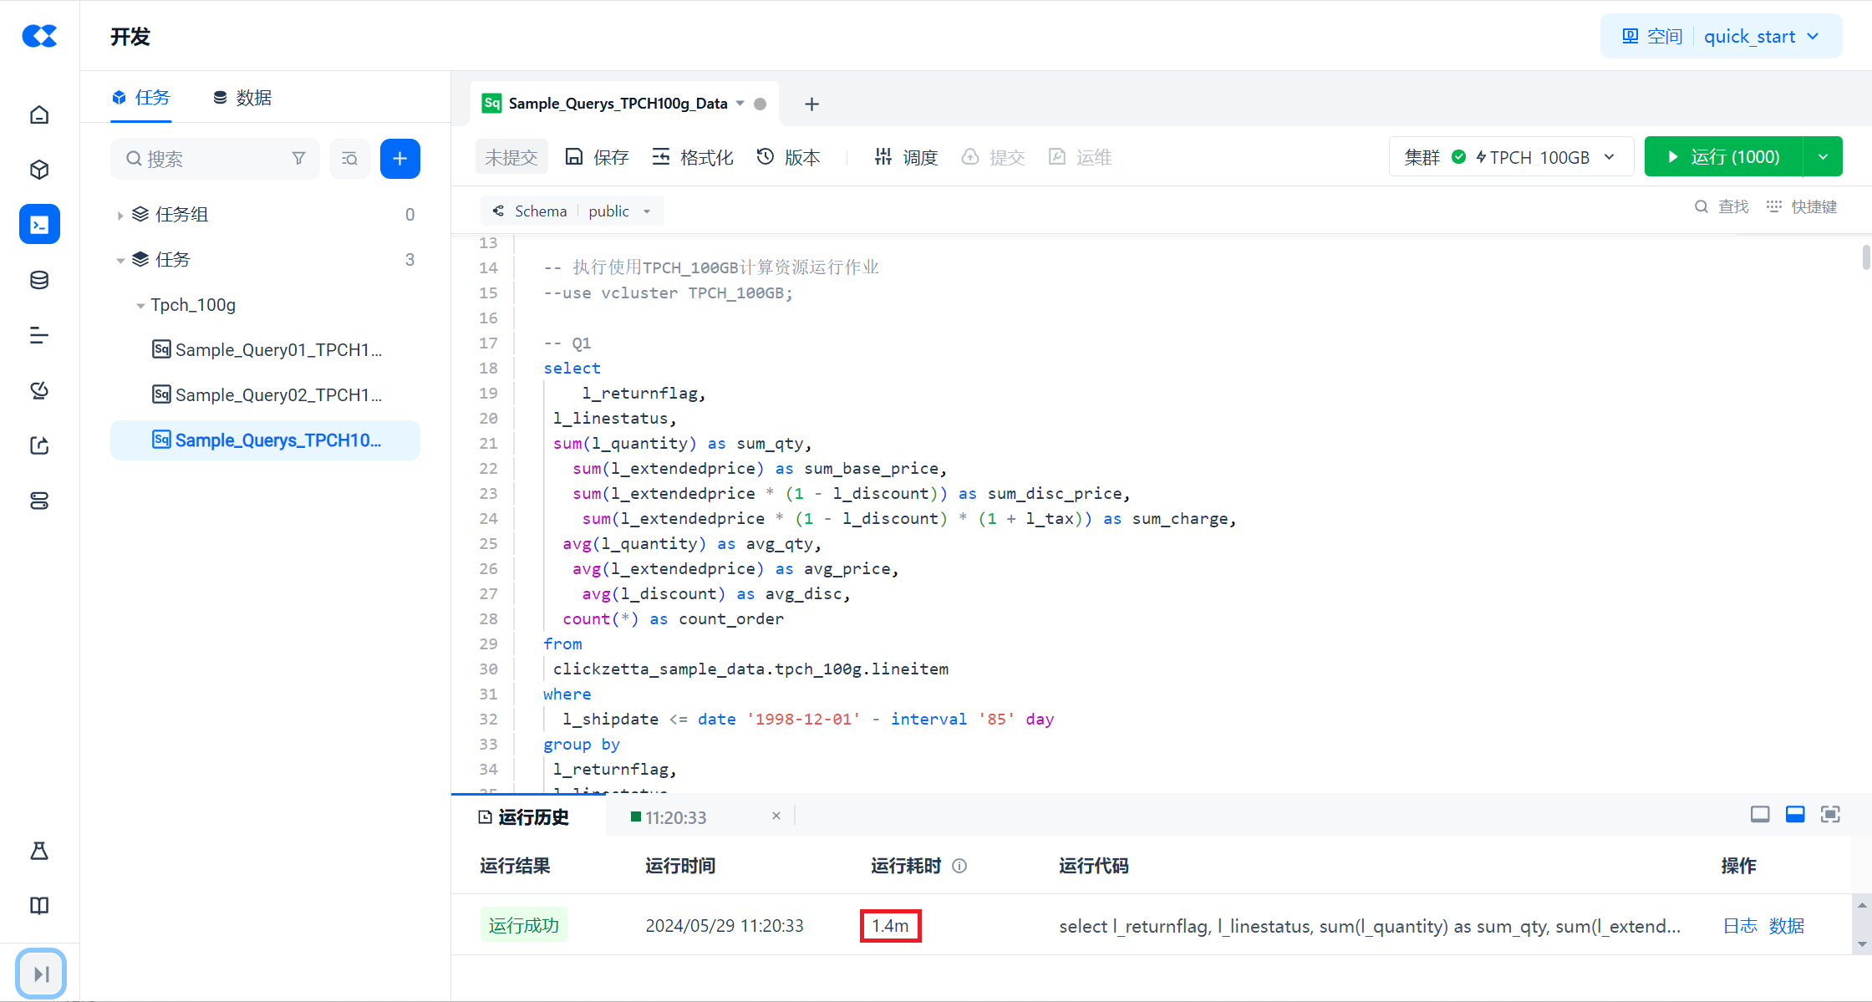Click the editor's vertical scrollbar thumb
Image resolution: width=1872 pixels, height=1002 pixels.
click(x=1865, y=257)
